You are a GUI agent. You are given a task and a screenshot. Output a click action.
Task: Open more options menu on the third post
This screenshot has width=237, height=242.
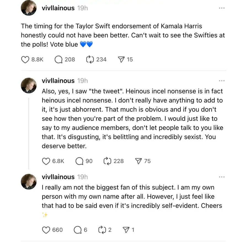click(222, 177)
